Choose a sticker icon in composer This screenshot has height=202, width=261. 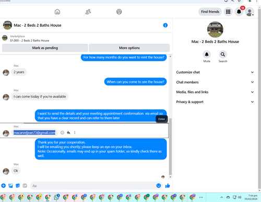(x=18, y=186)
